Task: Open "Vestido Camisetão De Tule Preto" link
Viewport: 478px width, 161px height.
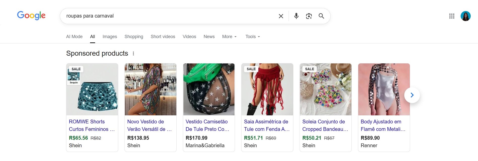Action: [208, 125]
